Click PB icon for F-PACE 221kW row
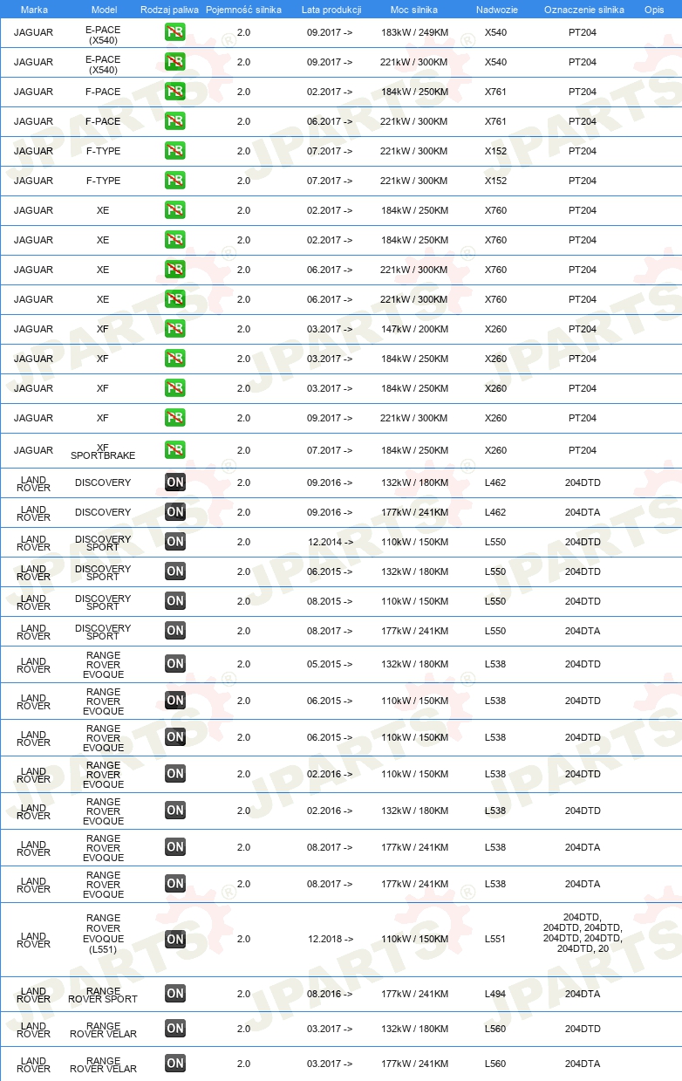 click(175, 122)
